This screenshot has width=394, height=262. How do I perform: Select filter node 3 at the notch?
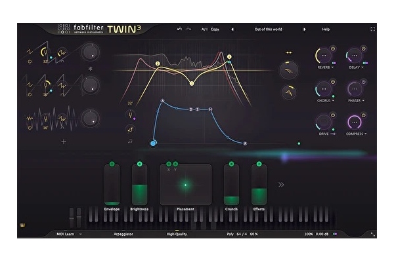pos(192,83)
